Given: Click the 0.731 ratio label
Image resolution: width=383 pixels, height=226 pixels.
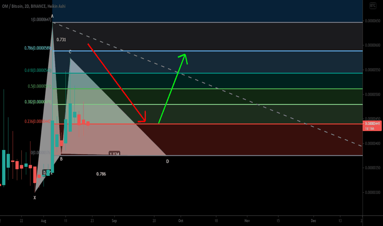Looking at the screenshot, I should (x=61, y=39).
